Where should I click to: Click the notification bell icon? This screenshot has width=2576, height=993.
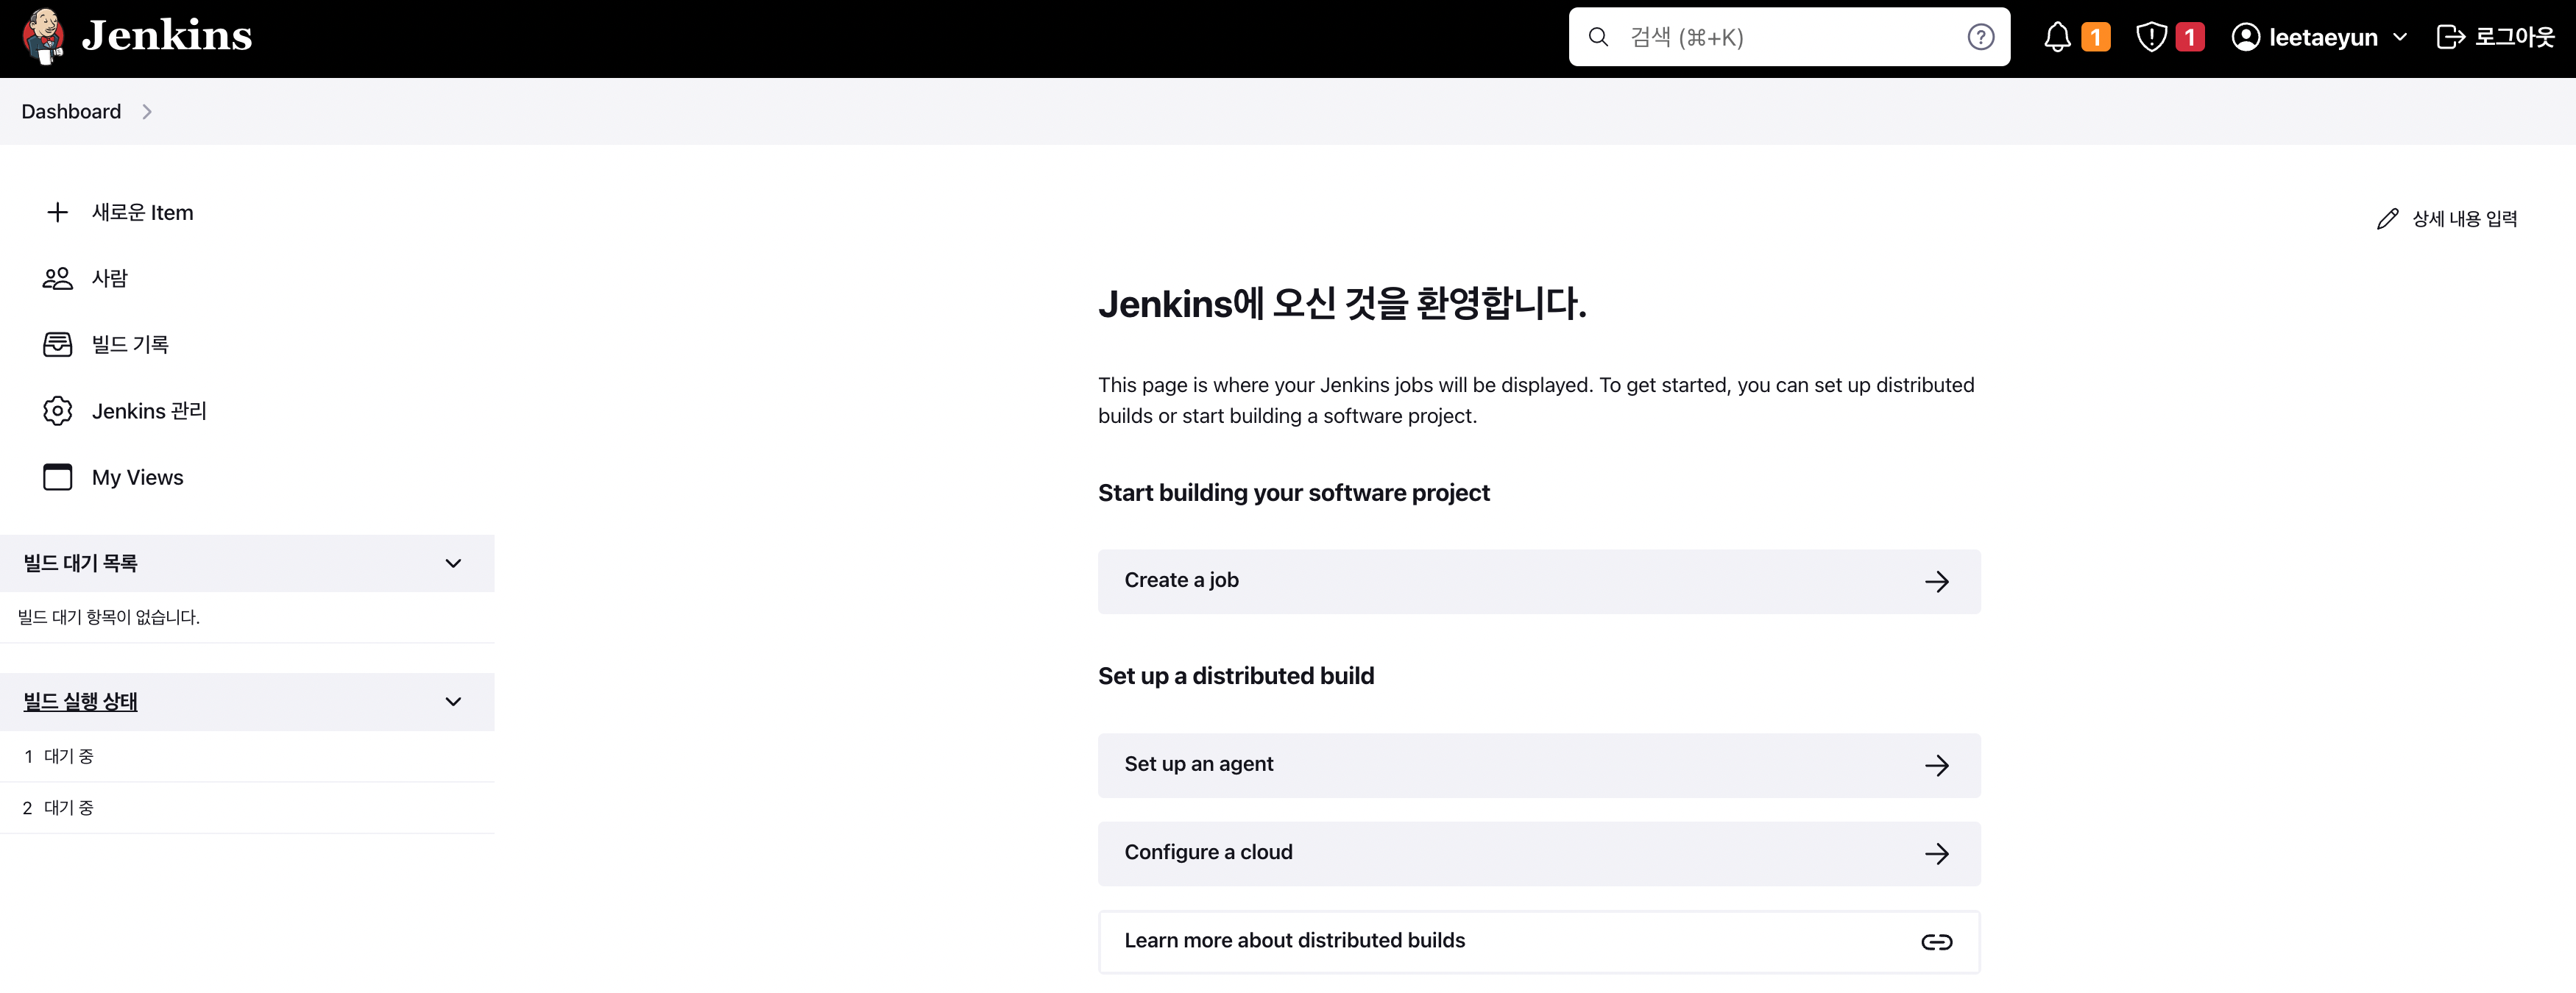[x=2056, y=37]
